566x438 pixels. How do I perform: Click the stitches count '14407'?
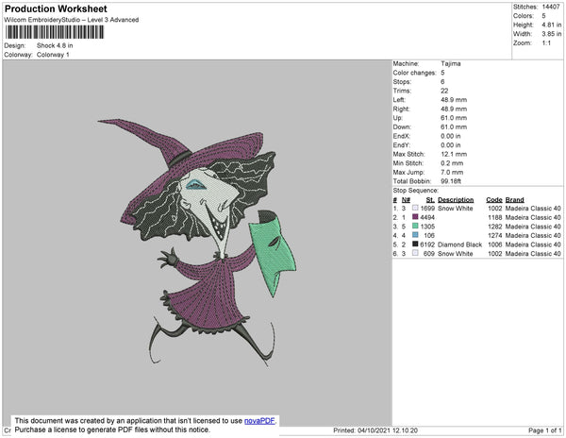pyautogui.click(x=551, y=7)
